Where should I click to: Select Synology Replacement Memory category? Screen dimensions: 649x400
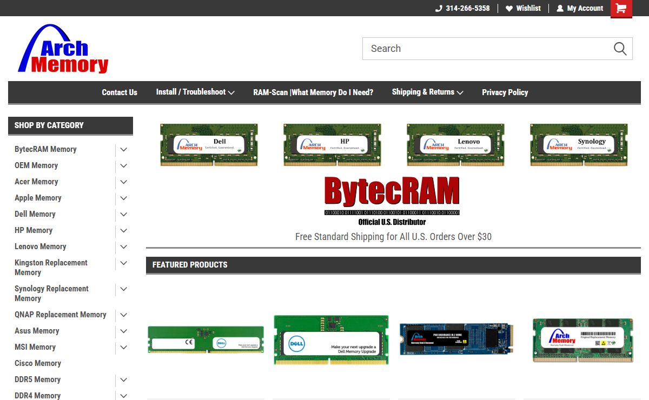pos(51,294)
